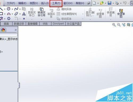Switch to the 评估 tab
Screen dimensions: 133x102
point(45,24)
